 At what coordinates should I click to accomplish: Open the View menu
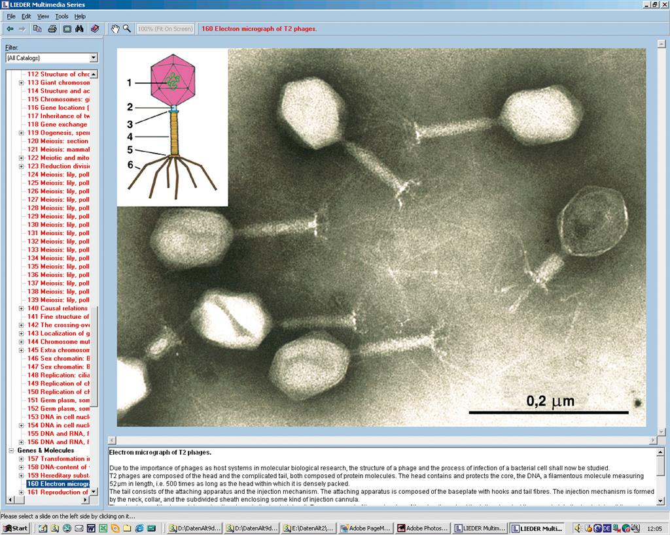pyautogui.click(x=43, y=16)
